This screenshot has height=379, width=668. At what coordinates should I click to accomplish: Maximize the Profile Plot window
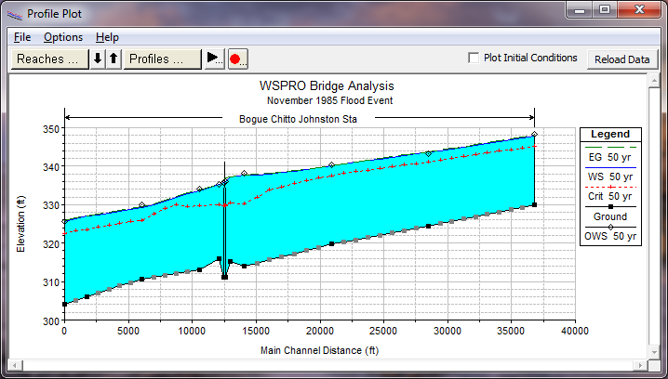click(604, 11)
